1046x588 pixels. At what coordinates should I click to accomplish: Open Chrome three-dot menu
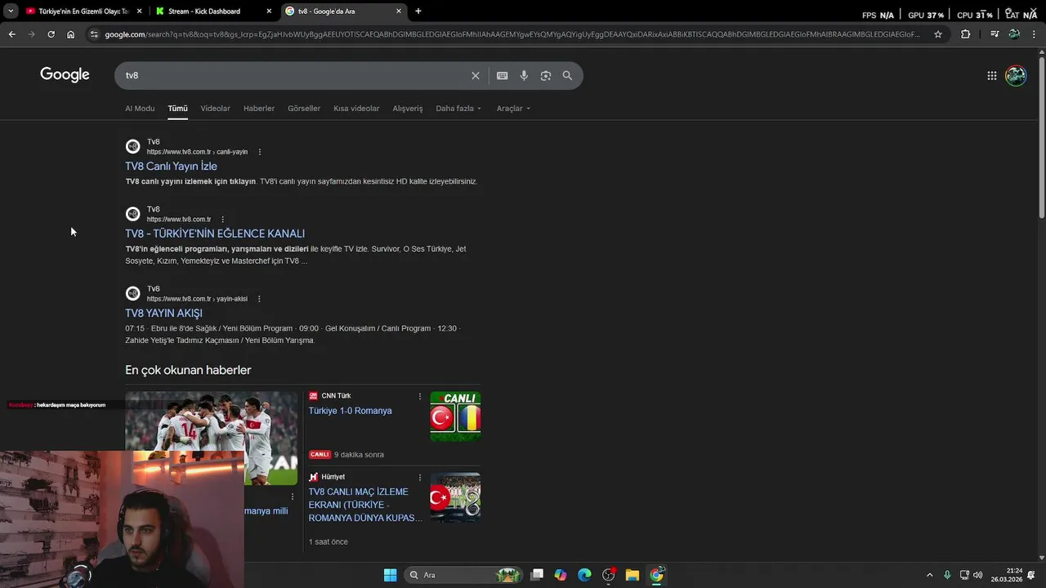[x=1034, y=34]
